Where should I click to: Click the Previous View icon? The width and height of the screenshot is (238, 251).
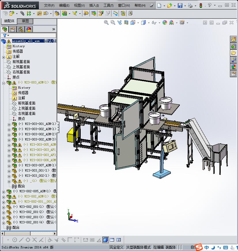click(x=120, y=22)
